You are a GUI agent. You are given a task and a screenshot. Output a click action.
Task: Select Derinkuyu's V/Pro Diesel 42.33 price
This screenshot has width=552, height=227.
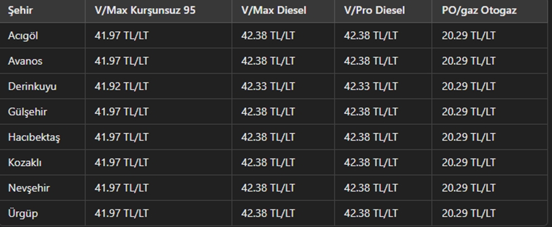(370, 86)
